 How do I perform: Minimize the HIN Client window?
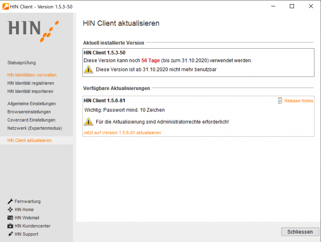click(273, 6)
